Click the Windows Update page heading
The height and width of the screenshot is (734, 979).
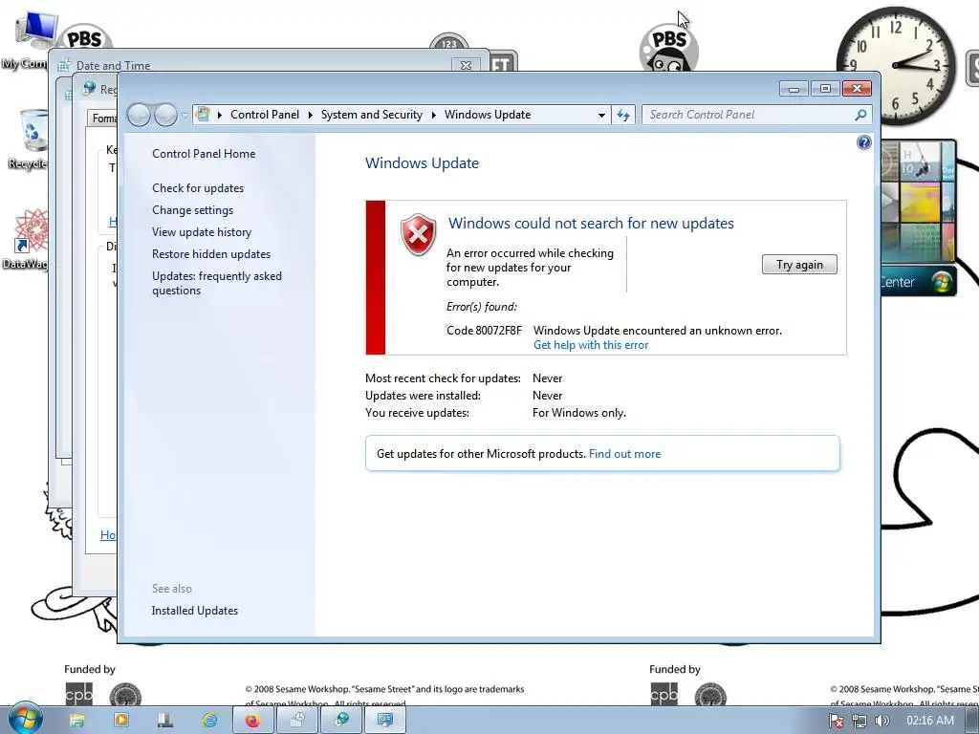(x=422, y=162)
